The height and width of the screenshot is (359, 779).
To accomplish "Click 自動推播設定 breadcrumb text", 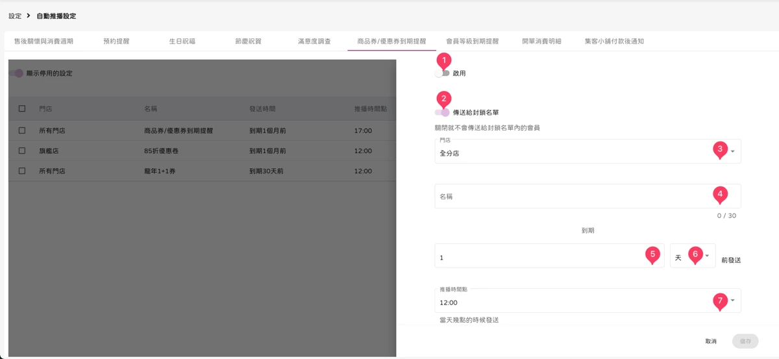I will tap(56, 16).
